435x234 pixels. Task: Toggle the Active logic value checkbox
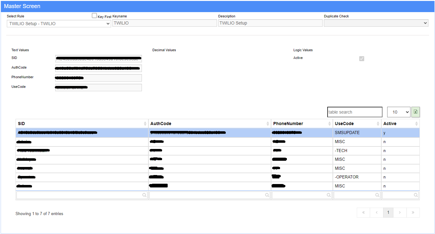point(362,59)
